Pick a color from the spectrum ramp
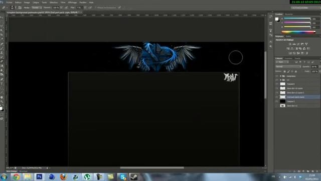321x181 pixels. [298, 32]
